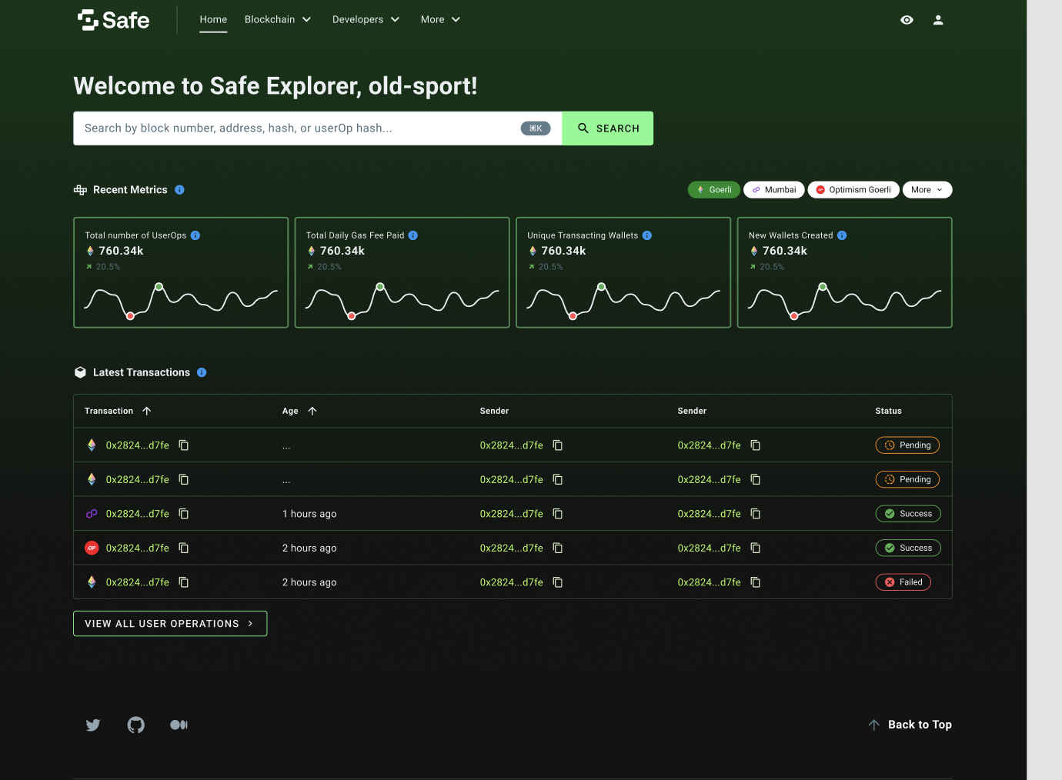The height and width of the screenshot is (780, 1062).
Task: Go to the Home tab
Action: click(x=213, y=19)
